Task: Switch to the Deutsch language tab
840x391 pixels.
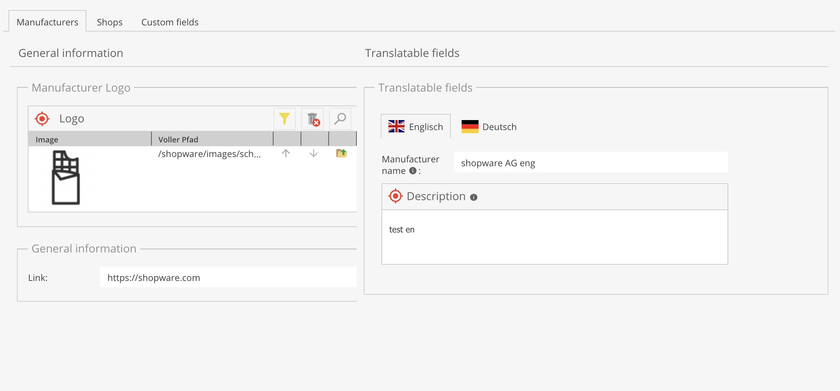Action: click(489, 127)
